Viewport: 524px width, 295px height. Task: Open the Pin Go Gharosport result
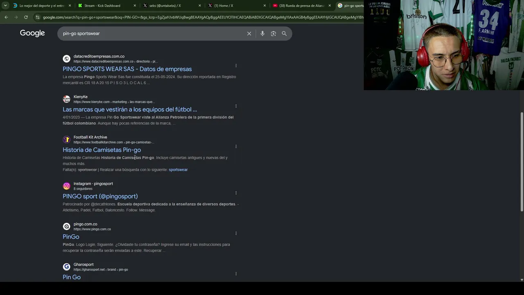[x=72, y=277]
